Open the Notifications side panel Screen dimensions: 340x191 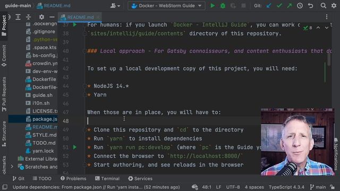[x=336, y=154]
